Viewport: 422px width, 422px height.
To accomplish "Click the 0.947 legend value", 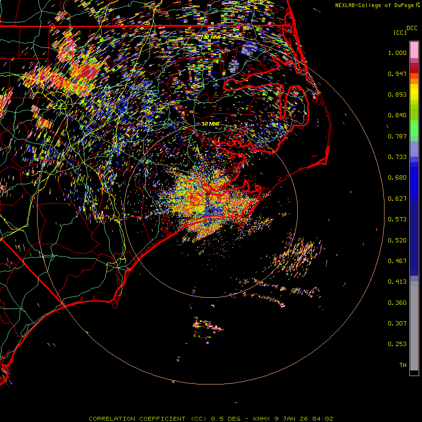I will (x=397, y=74).
